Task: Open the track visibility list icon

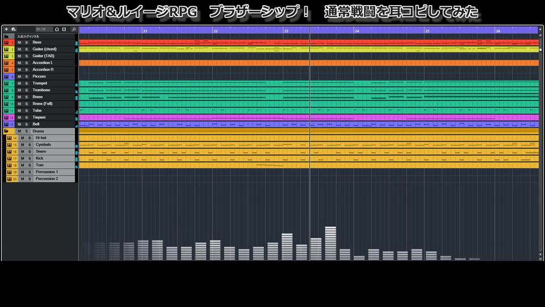Action: [64, 29]
